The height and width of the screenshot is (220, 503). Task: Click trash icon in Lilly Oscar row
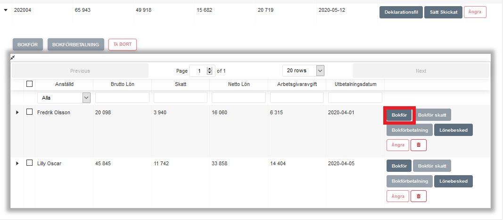418,196
